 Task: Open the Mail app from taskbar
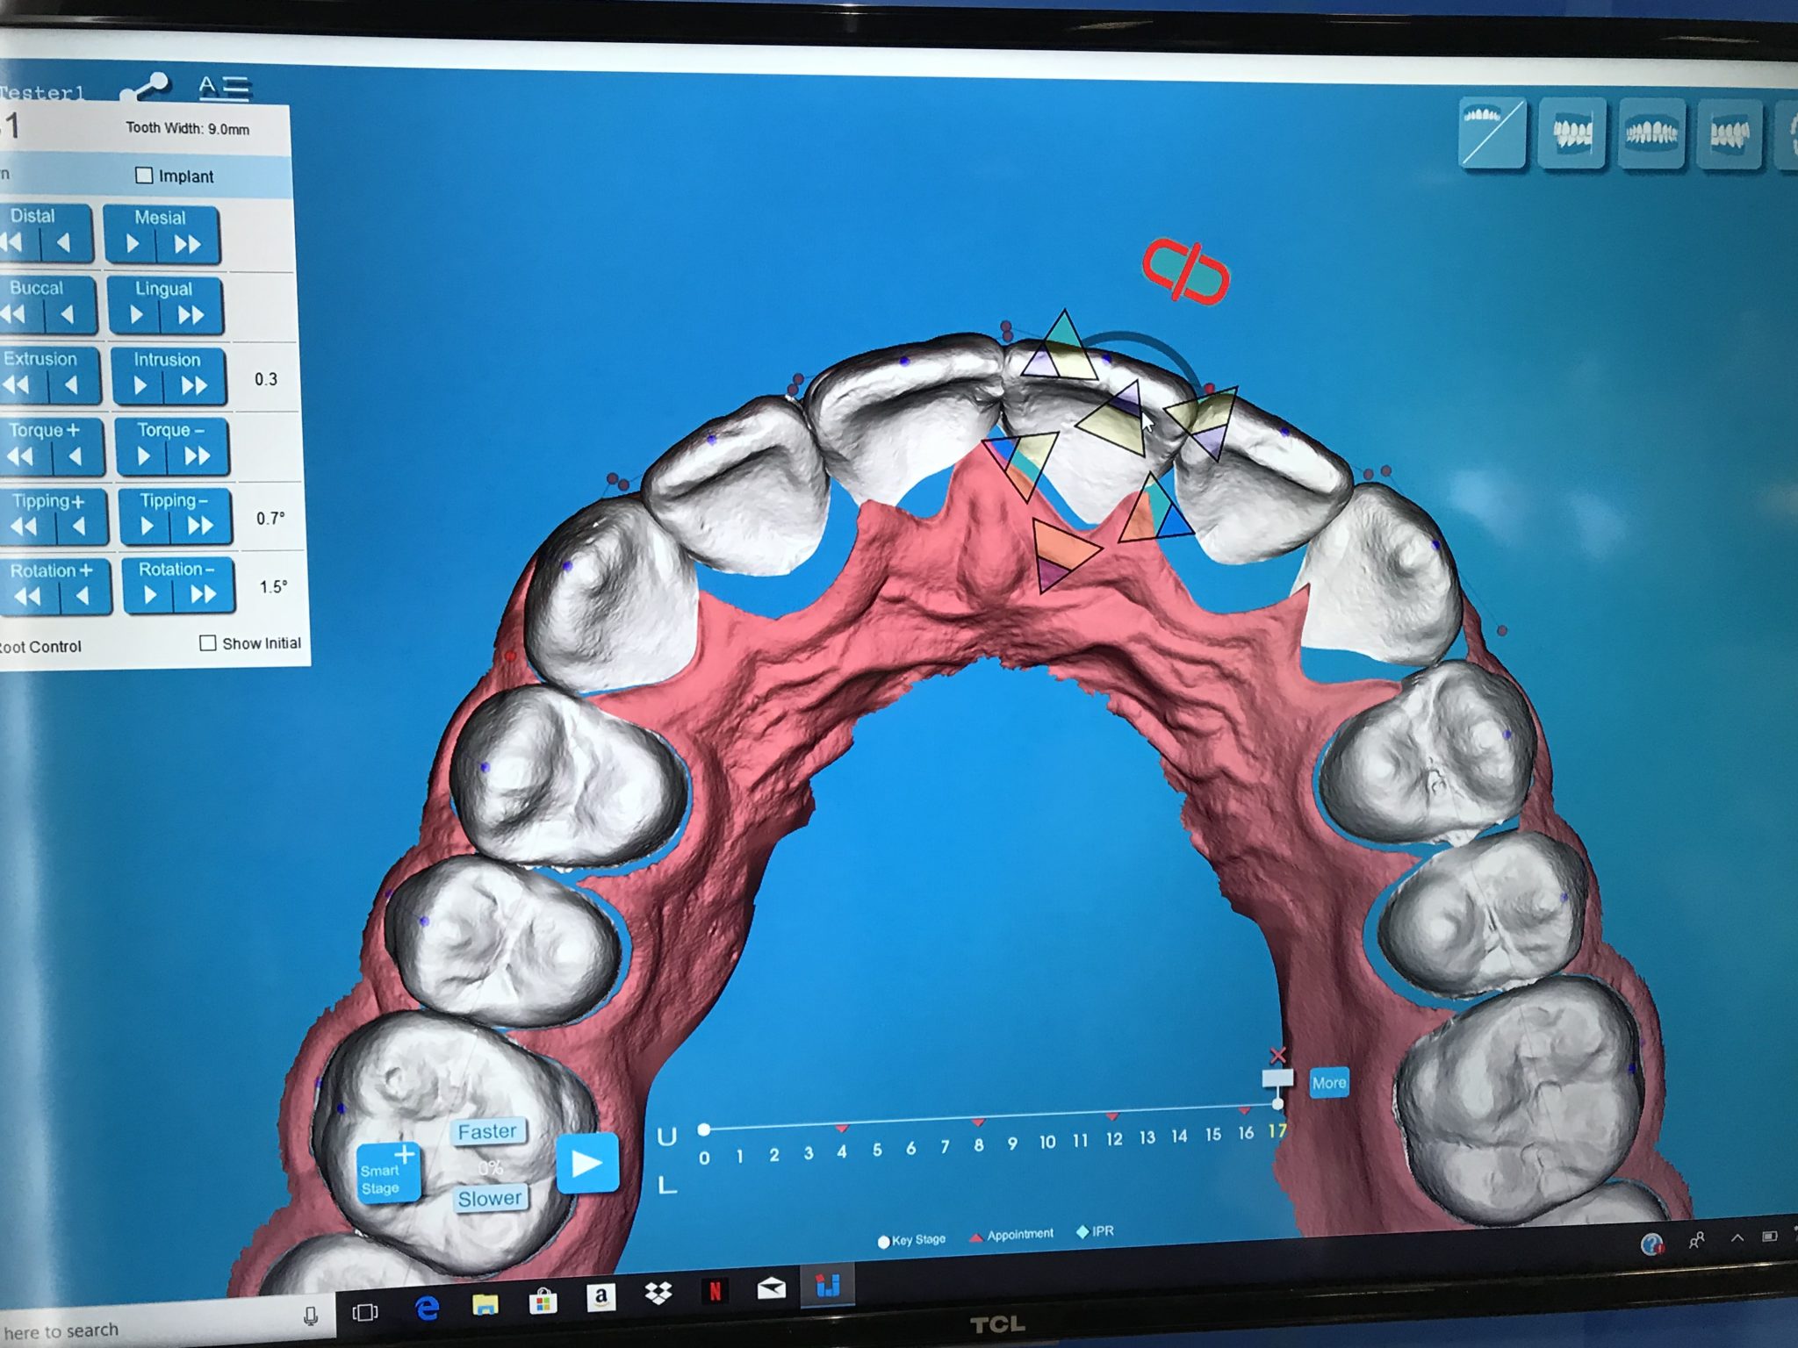[771, 1288]
